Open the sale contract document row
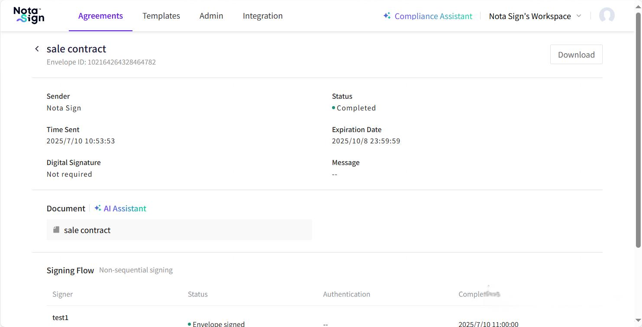The width and height of the screenshot is (642, 327). (179, 230)
